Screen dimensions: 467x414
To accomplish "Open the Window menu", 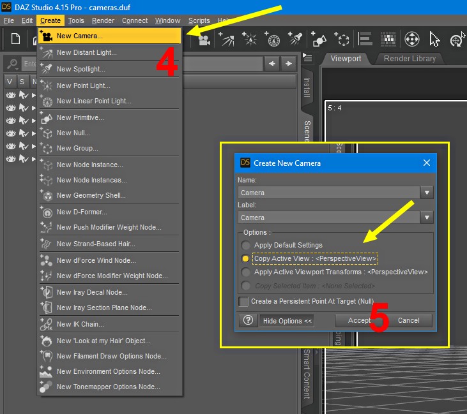I will [x=167, y=20].
